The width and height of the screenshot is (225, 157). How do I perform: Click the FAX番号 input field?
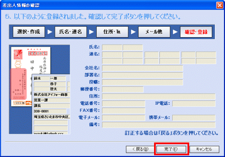pos(123,111)
